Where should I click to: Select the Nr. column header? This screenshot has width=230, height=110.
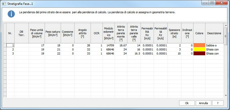pos(10,33)
